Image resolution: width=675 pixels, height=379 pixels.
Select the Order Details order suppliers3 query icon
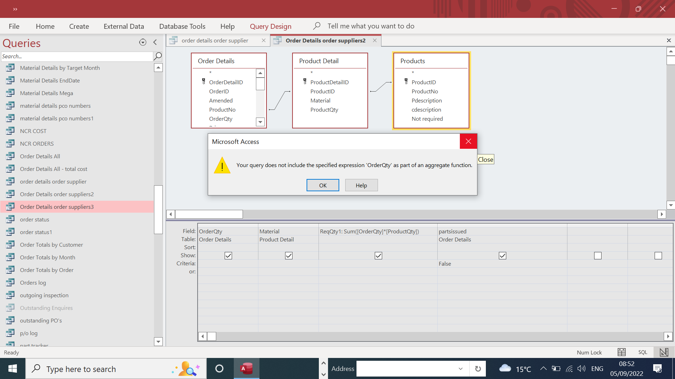tap(10, 207)
